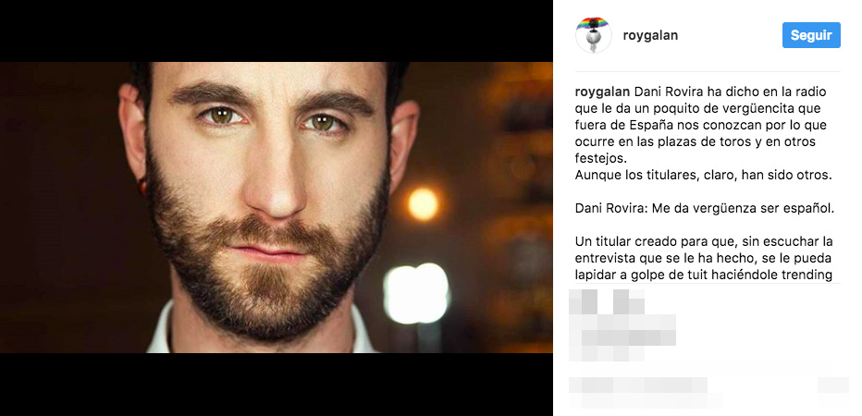
Task: Select the bearded man's post photo
Action: tap(277, 207)
